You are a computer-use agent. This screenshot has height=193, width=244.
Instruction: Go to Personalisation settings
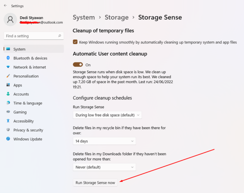(34, 76)
